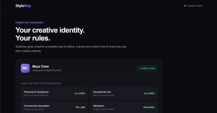Click 'Non-commercial learning' description
Screen dimensions: 217x113
click(104, 95)
